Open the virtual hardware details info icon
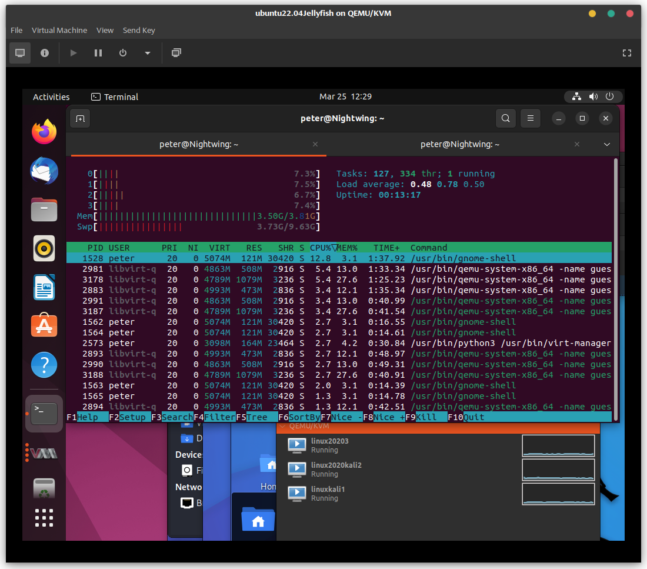 [45, 53]
